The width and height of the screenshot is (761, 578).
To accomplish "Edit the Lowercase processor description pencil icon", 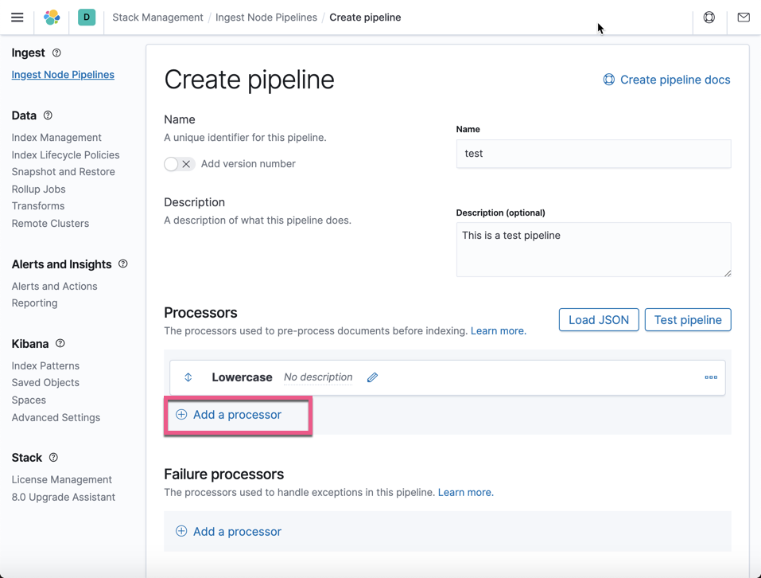I will tap(371, 377).
